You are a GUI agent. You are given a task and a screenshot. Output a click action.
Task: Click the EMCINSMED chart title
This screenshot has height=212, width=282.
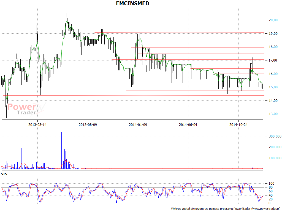pos(132,3)
